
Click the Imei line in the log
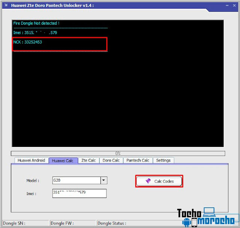(35, 33)
